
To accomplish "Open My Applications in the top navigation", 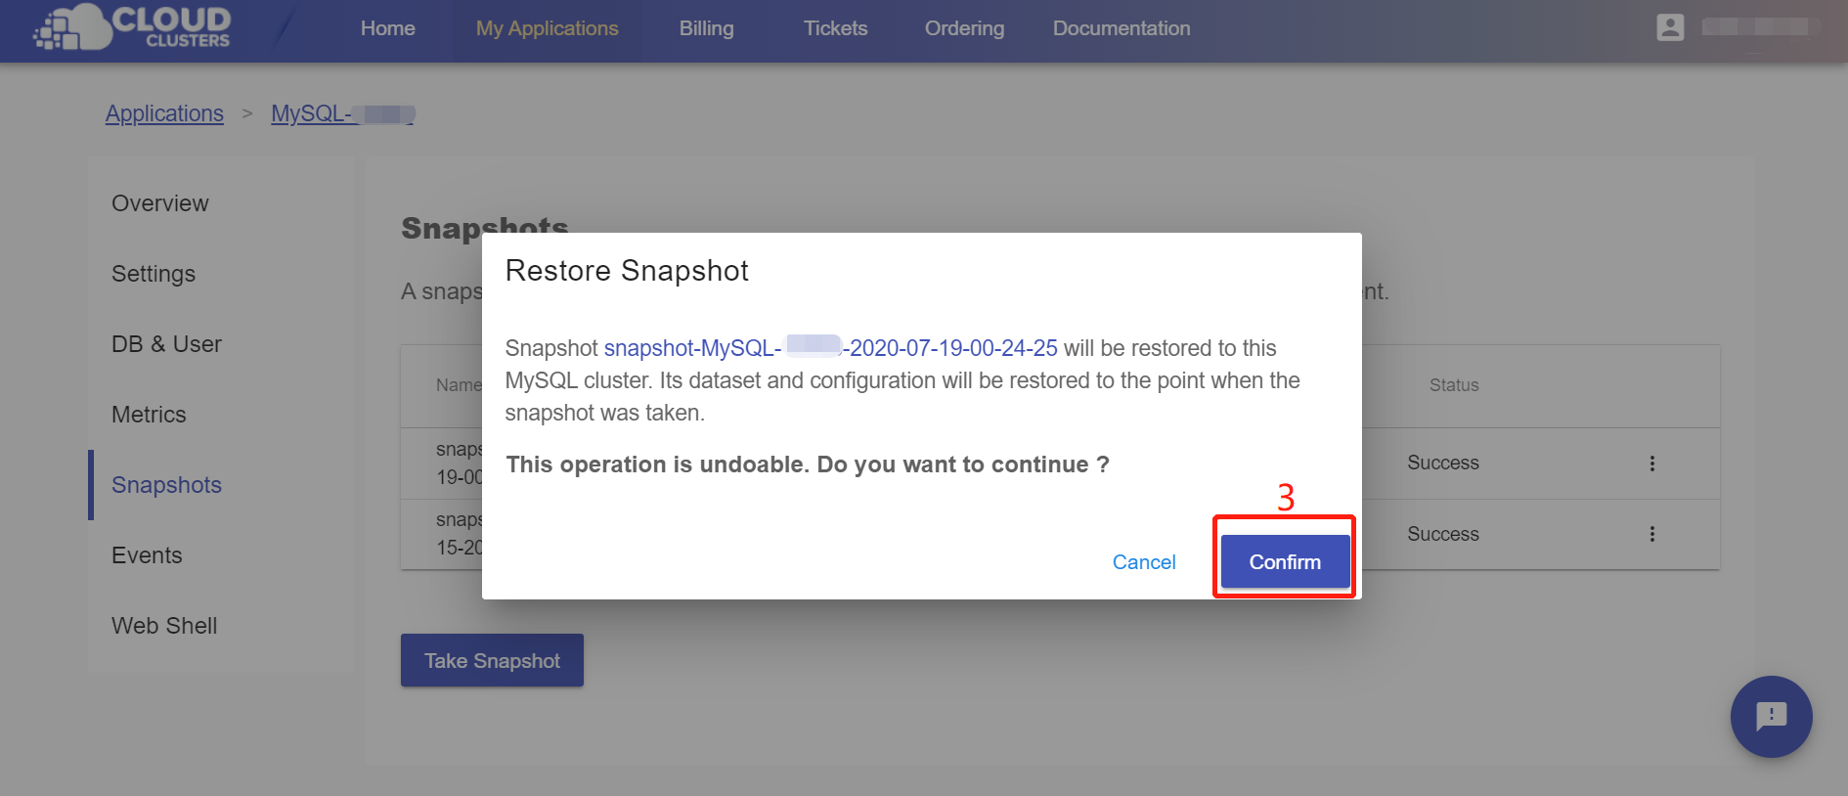I will pos(547,28).
